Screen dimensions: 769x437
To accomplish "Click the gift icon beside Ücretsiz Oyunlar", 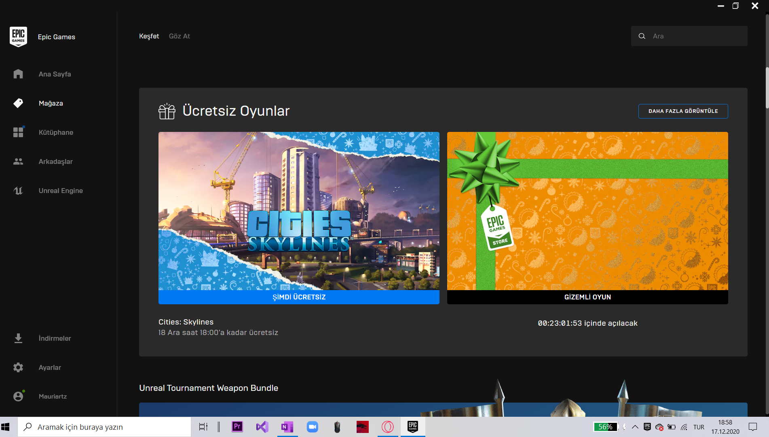I will 167,111.
